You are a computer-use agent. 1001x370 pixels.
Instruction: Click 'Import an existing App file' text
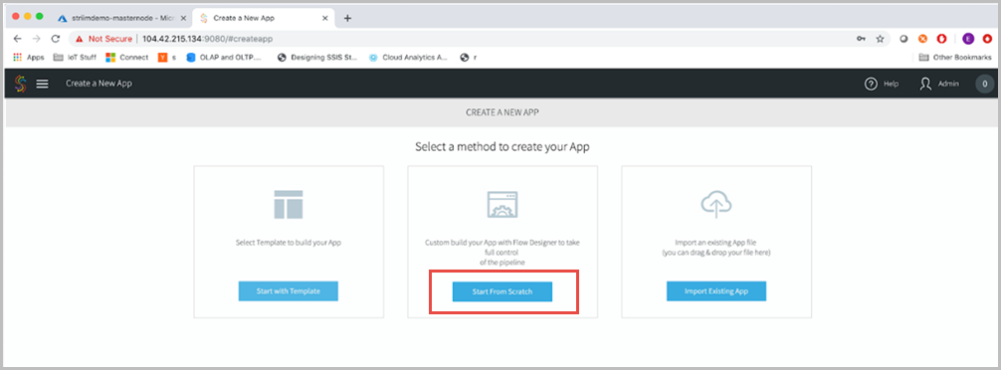click(x=716, y=243)
